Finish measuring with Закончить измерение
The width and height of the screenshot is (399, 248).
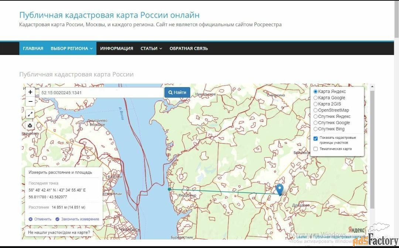(77, 219)
